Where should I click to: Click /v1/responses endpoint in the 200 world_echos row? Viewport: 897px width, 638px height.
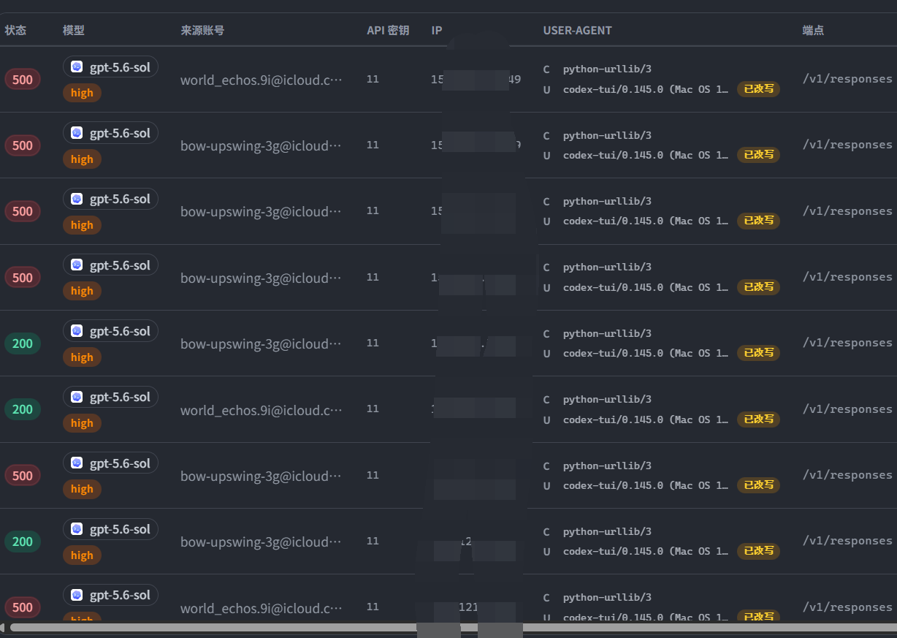847,409
